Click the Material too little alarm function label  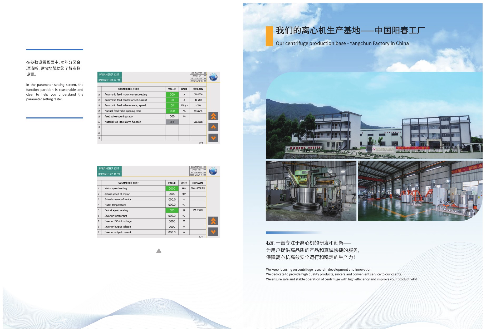(x=123, y=122)
